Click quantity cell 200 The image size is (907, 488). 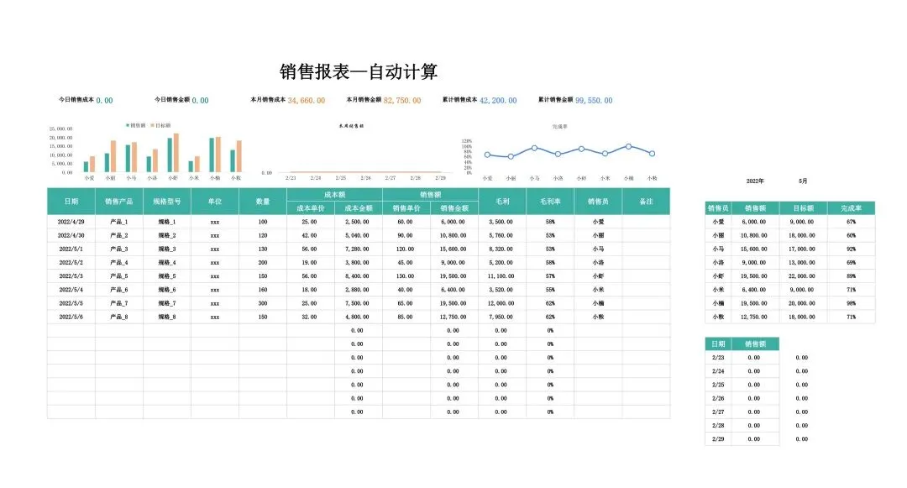tap(263, 263)
